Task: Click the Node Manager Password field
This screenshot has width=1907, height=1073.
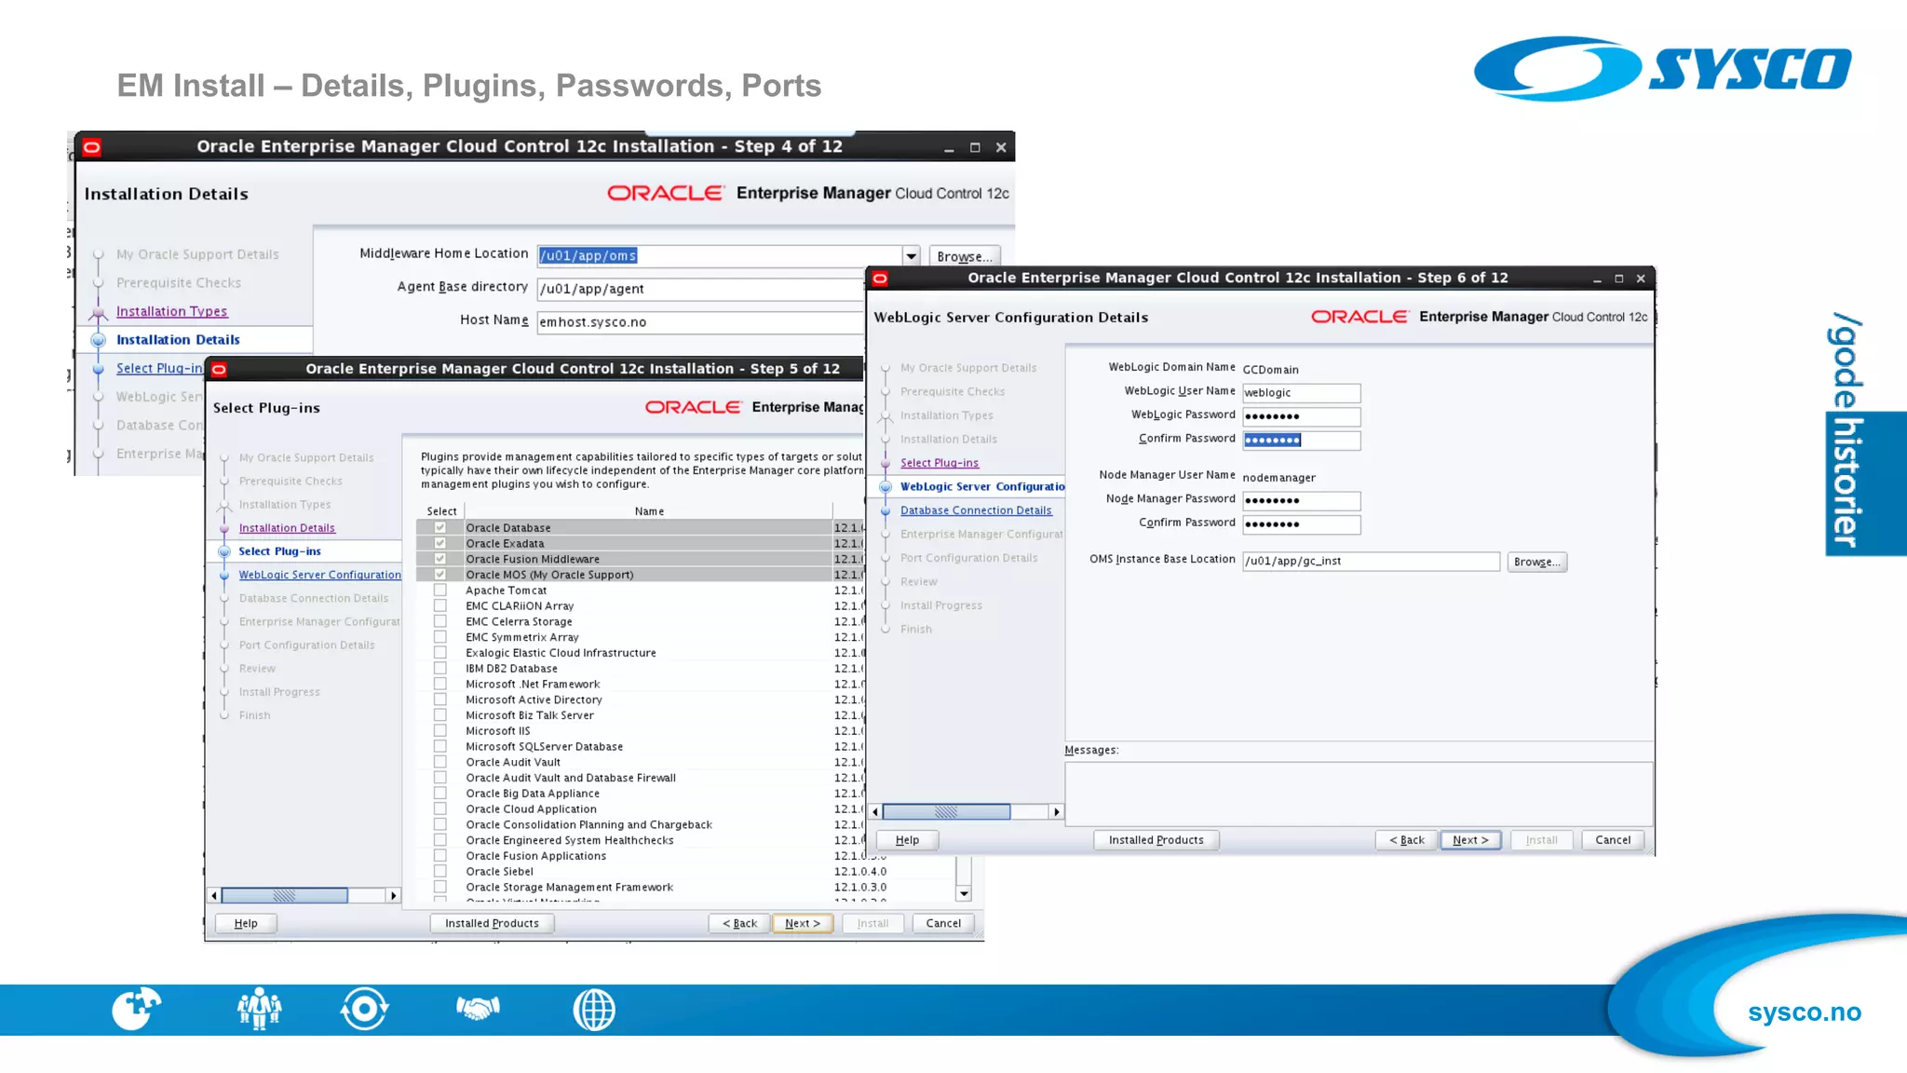Action: tap(1301, 501)
